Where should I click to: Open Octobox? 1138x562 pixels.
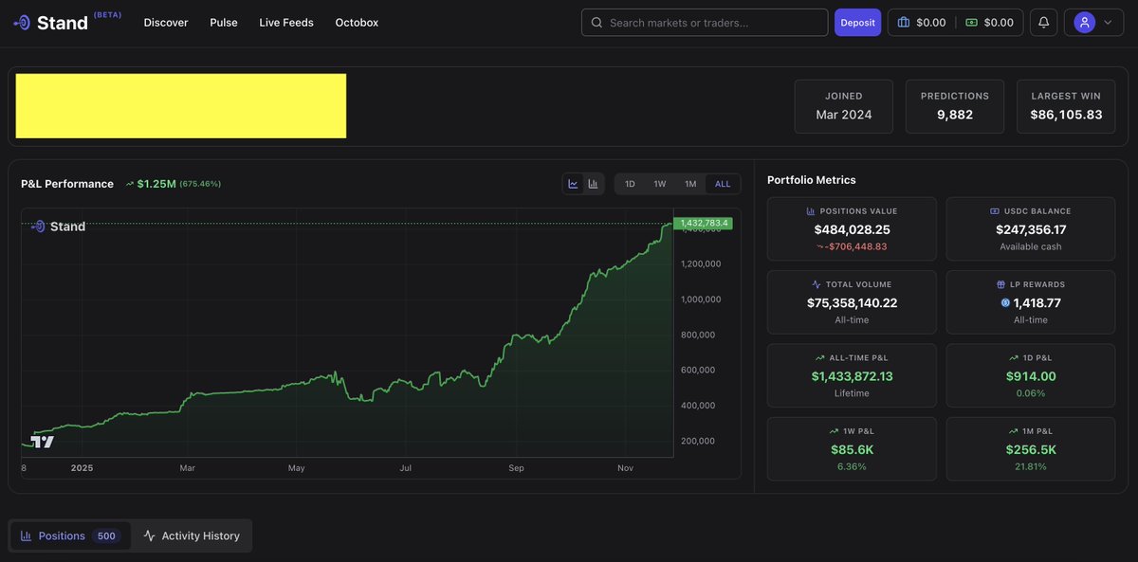click(357, 23)
